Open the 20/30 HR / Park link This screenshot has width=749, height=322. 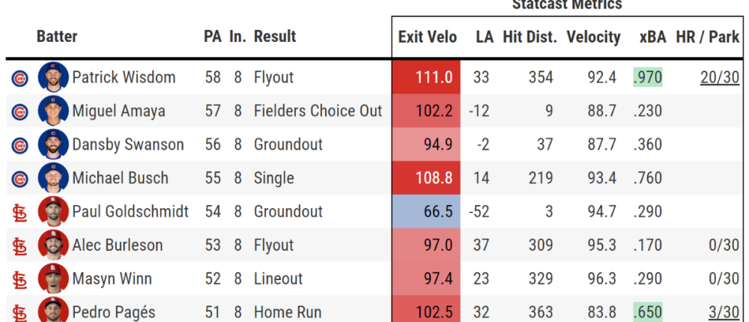tap(720, 77)
